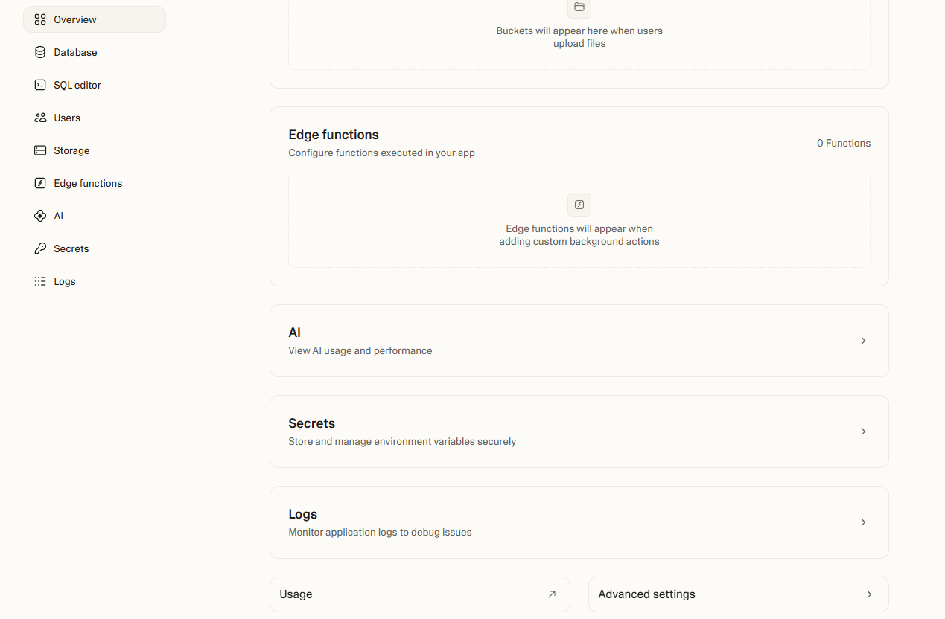Click the Storage drive icon

point(40,150)
